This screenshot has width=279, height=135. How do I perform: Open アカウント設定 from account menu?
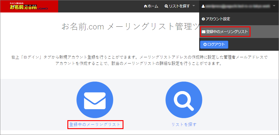coord(216,19)
